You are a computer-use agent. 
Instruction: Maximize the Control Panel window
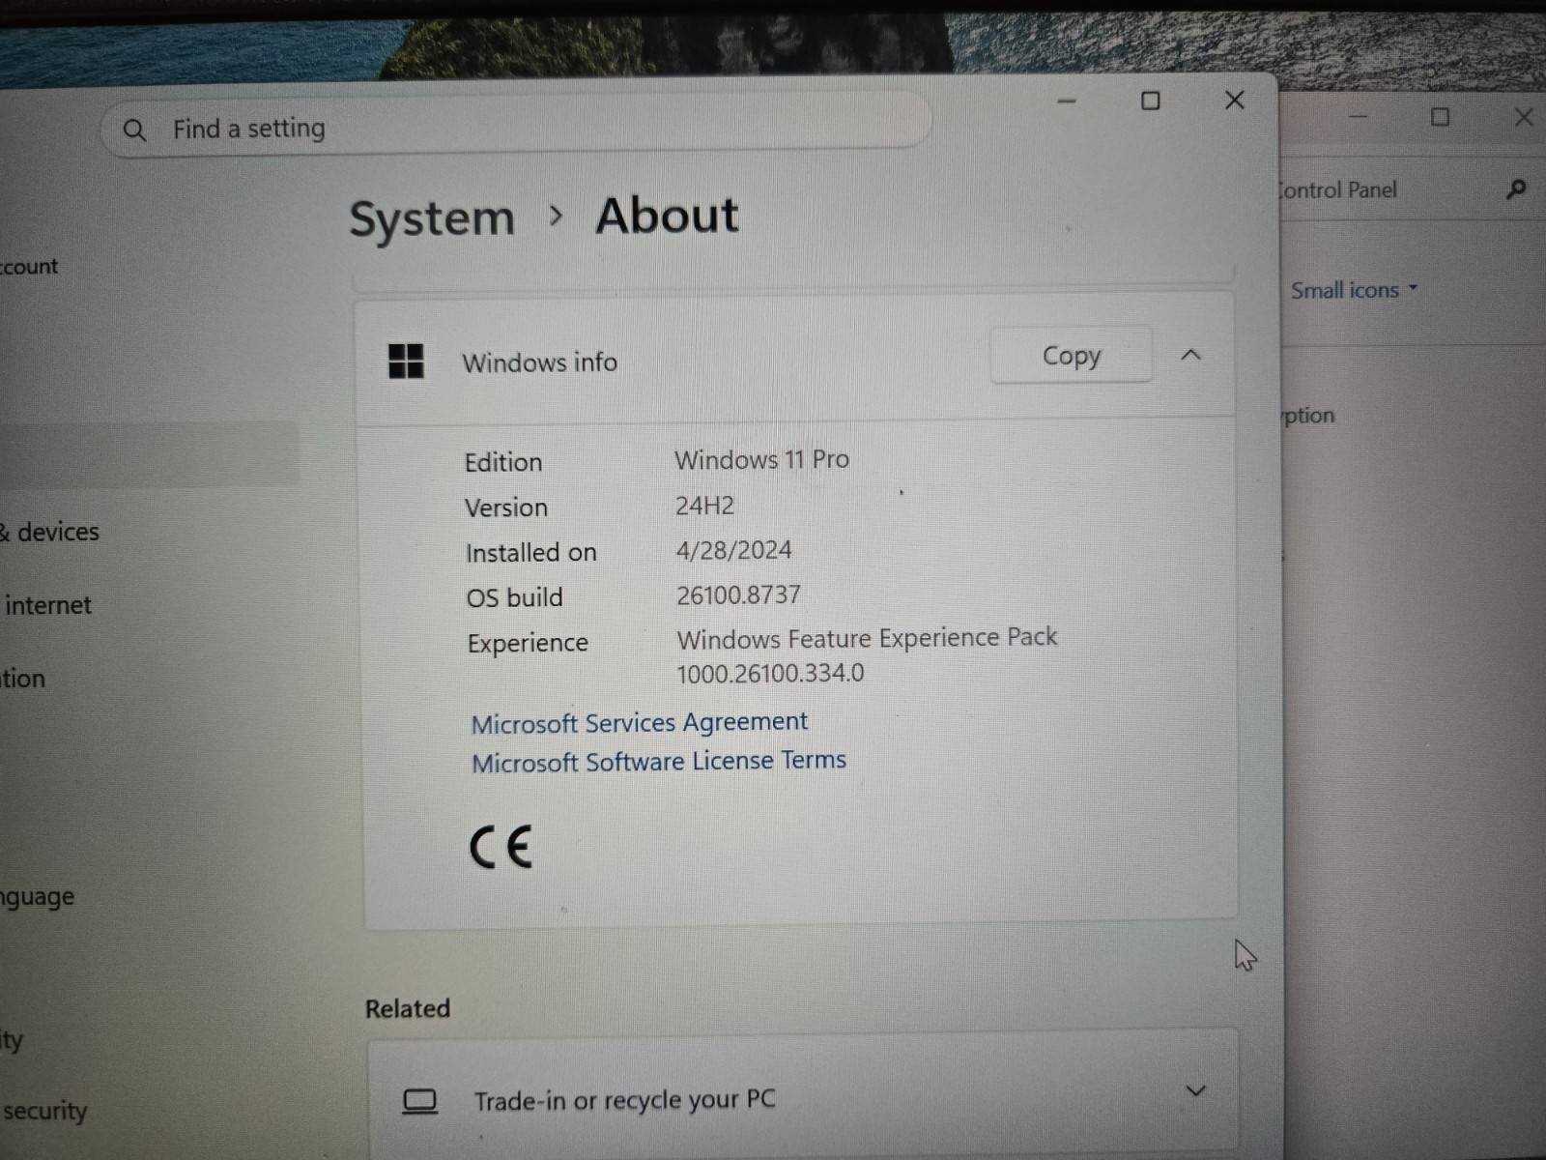(x=1440, y=117)
